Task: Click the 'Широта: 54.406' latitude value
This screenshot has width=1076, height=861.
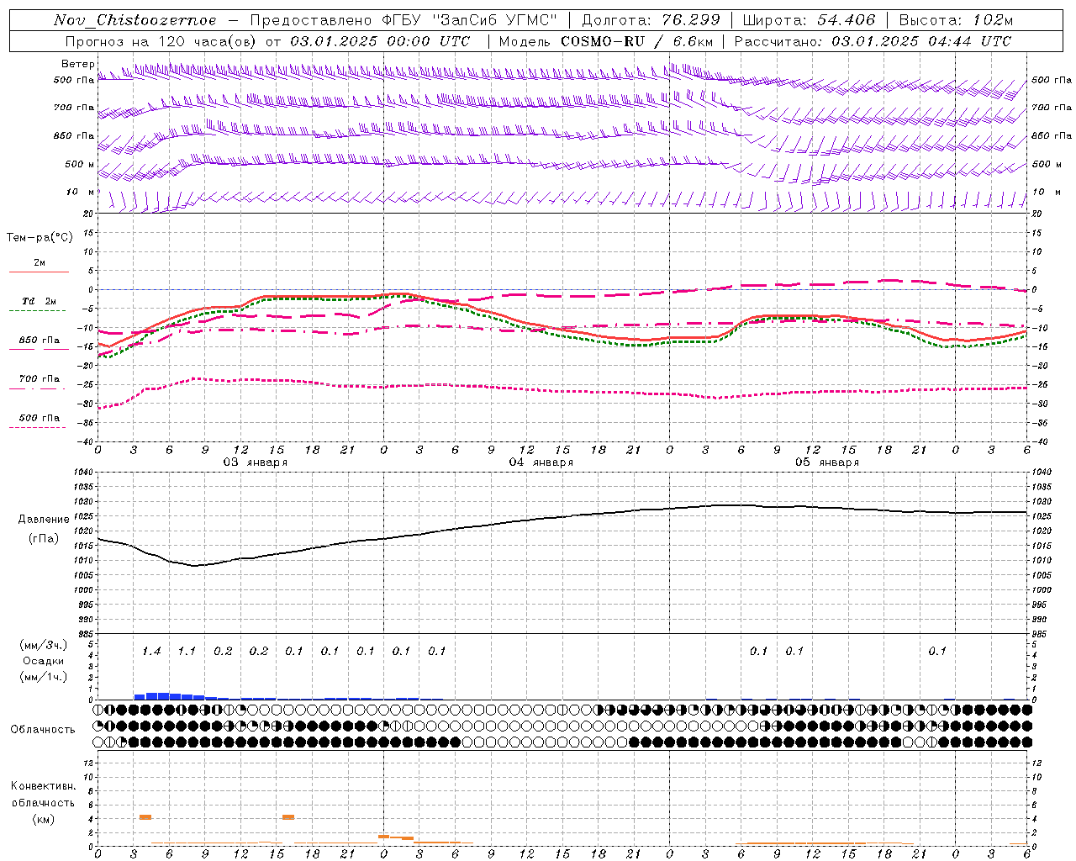Action: (x=809, y=20)
